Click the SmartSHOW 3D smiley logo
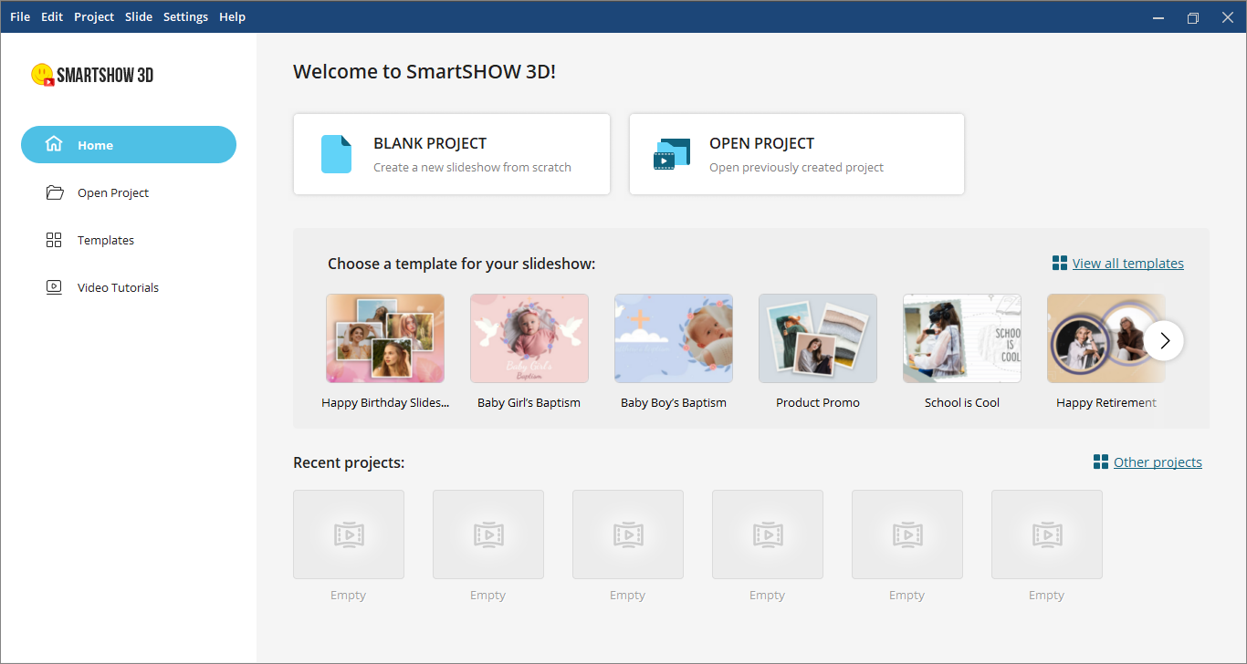 point(43,75)
